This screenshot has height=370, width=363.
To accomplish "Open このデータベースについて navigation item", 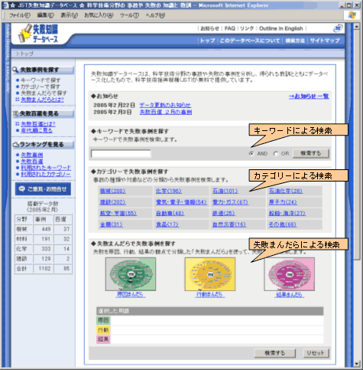I will 250,41.
